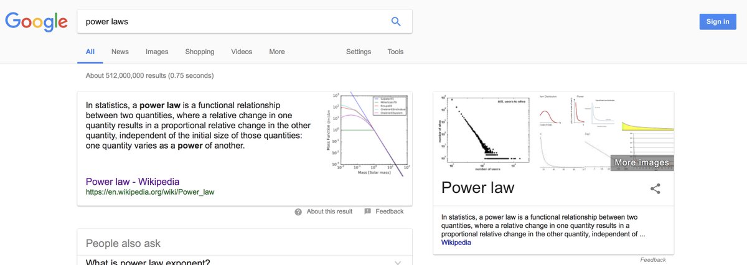Click the feedback flag icon below snippet

[367, 212]
